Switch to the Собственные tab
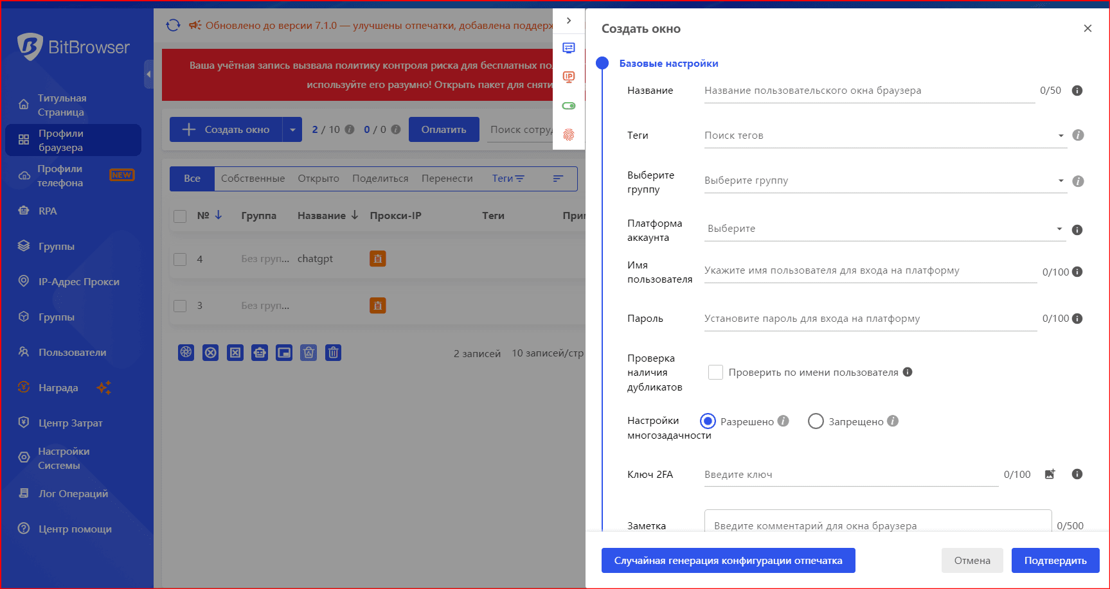This screenshot has width=1110, height=589. pos(253,179)
